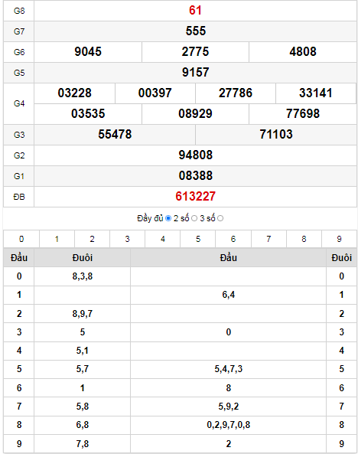Click the G7 prize number 555
This screenshot has width=358, height=454.
point(195,31)
